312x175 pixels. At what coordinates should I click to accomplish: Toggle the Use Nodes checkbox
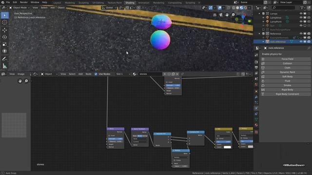point(96,74)
